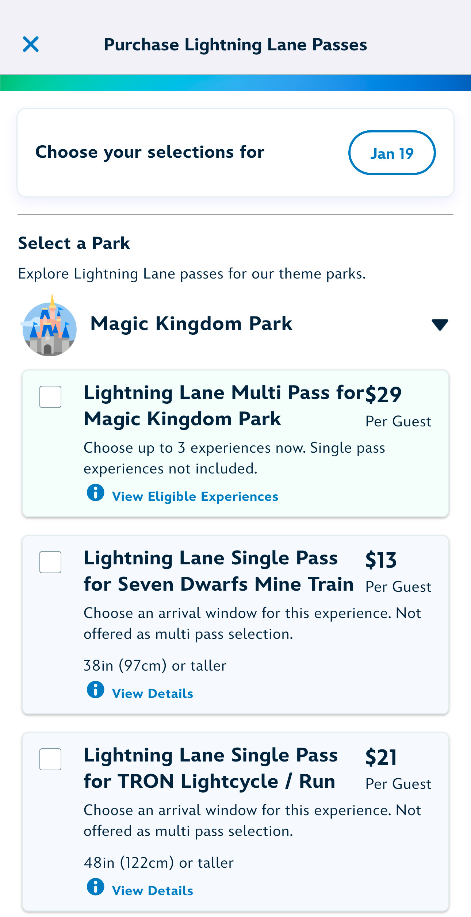Expand the park selector dropdown arrow
Viewport: 471px width, 917px height.
(x=440, y=325)
